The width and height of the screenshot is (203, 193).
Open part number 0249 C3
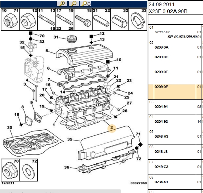161,167
